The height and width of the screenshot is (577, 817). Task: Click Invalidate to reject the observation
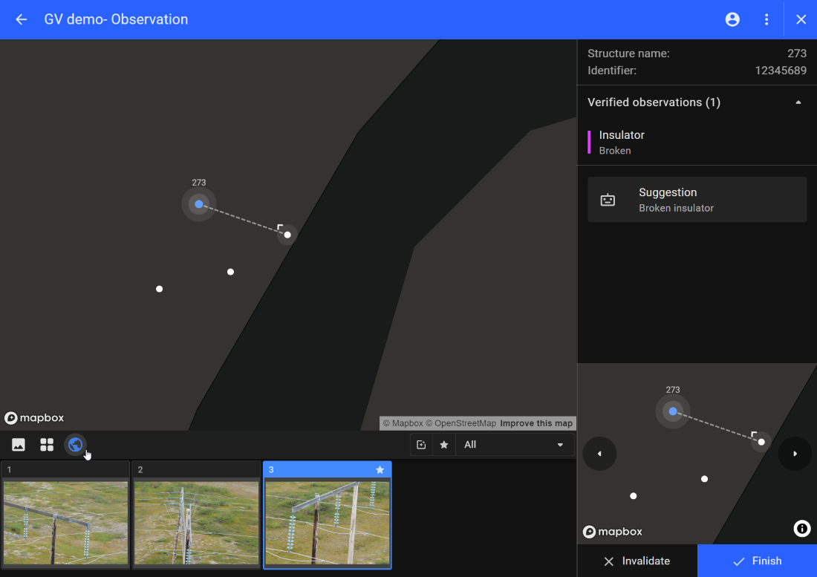(637, 561)
